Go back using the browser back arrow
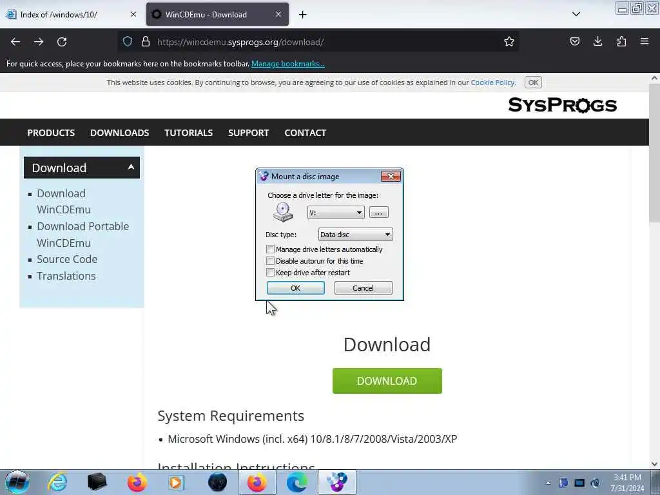 [x=15, y=42]
